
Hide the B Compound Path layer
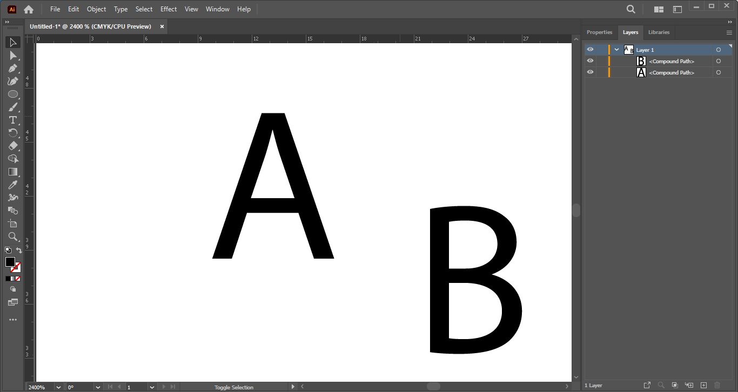590,60
